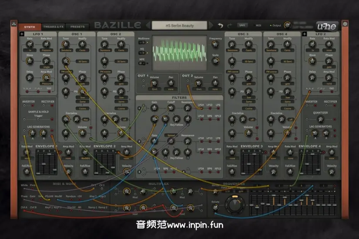
Task: Open OSC 2 PM coarse selector
Action: (x=105, y=72)
